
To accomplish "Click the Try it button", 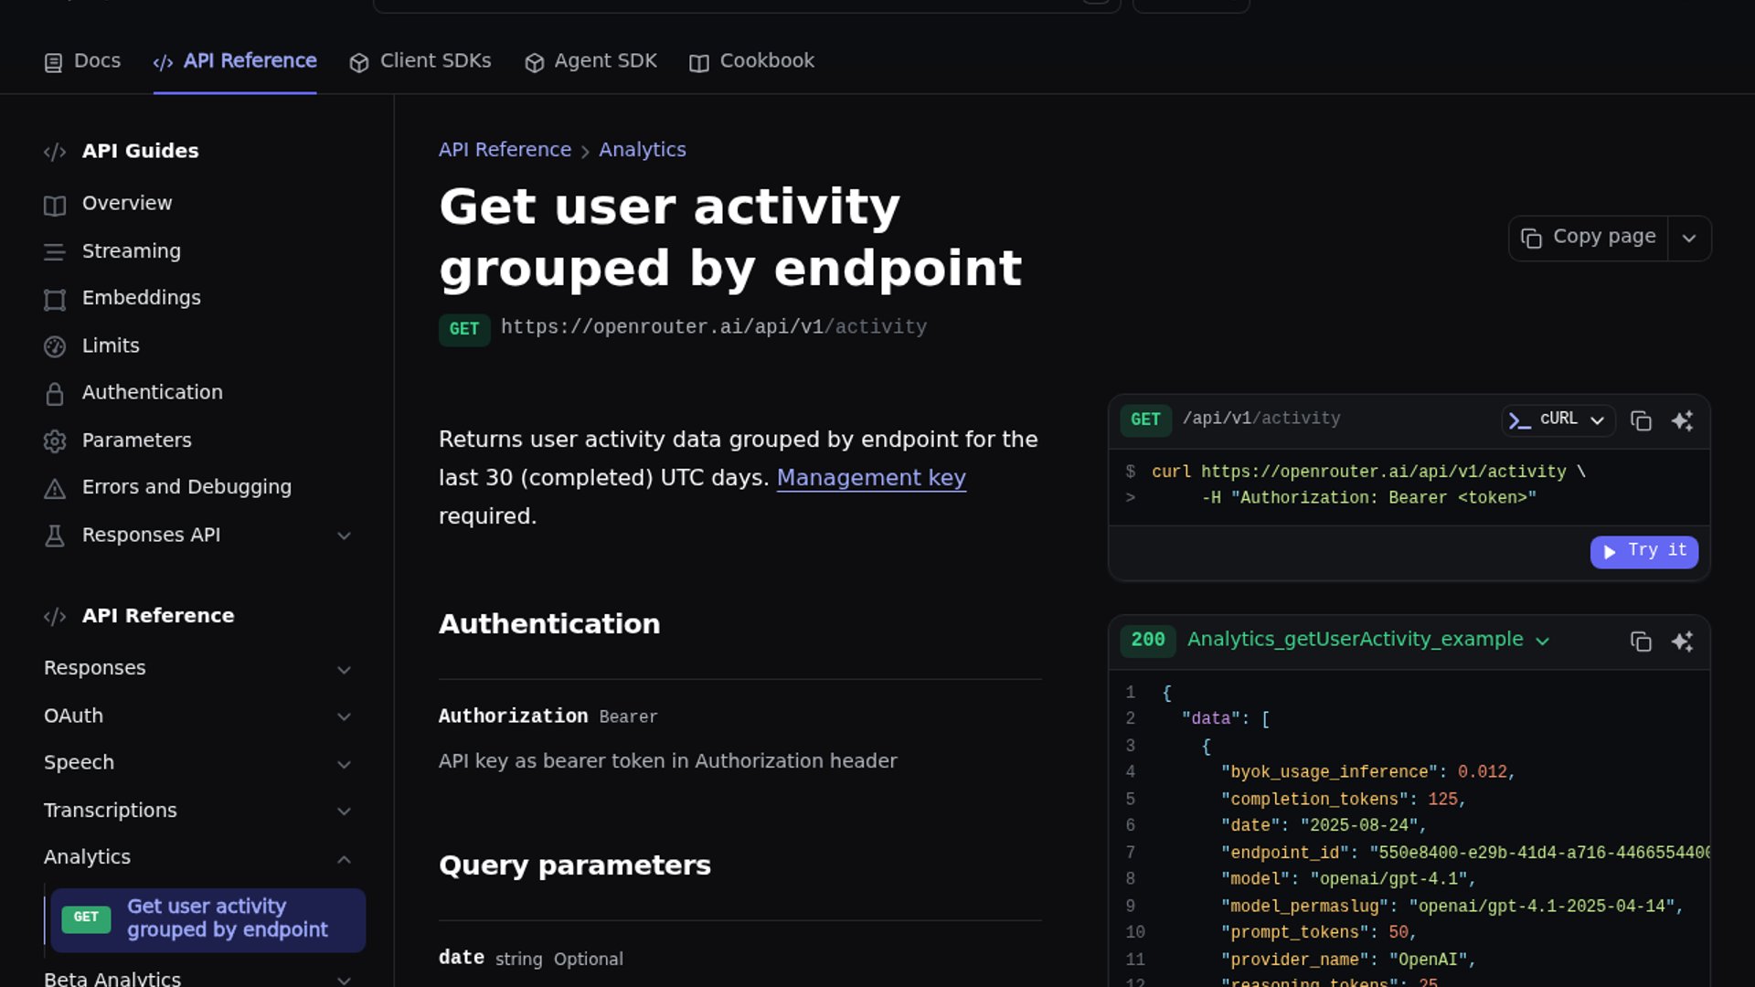I will (1643, 551).
